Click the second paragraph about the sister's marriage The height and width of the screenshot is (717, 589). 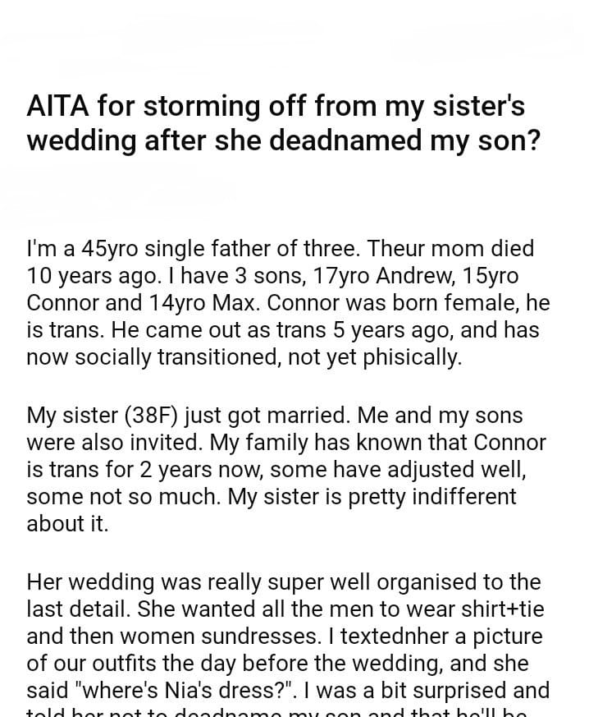[286, 470]
